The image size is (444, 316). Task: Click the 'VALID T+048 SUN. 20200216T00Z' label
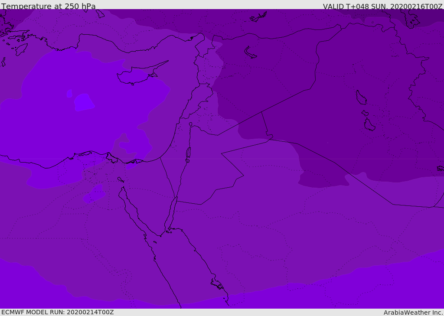pyautogui.click(x=382, y=7)
